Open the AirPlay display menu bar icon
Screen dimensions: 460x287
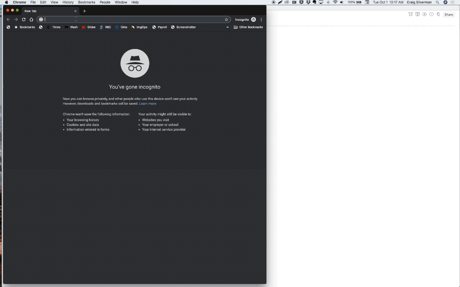[x=321, y=2]
